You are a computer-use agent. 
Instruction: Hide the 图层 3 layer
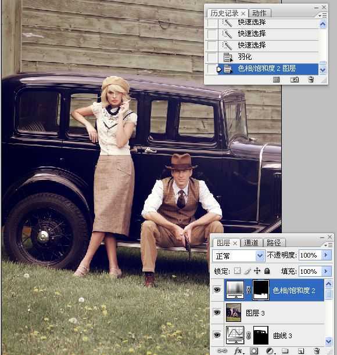pyautogui.click(x=217, y=313)
